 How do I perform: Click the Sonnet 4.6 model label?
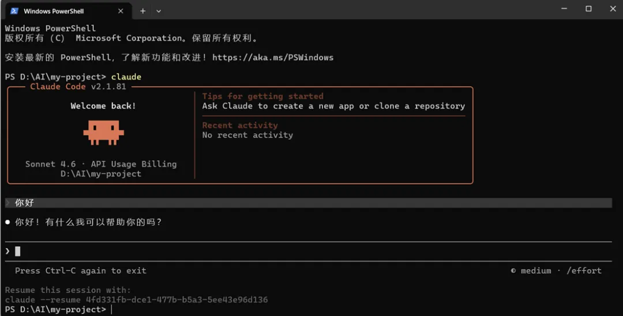tap(48, 164)
